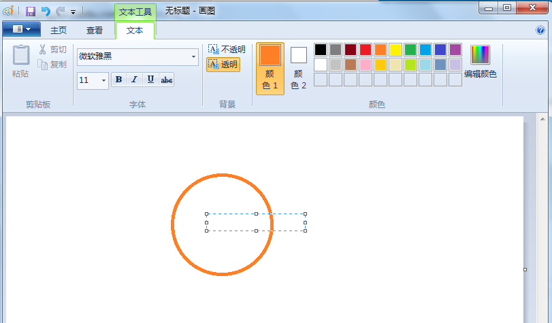Switch to the 主页 tab

coord(59,30)
